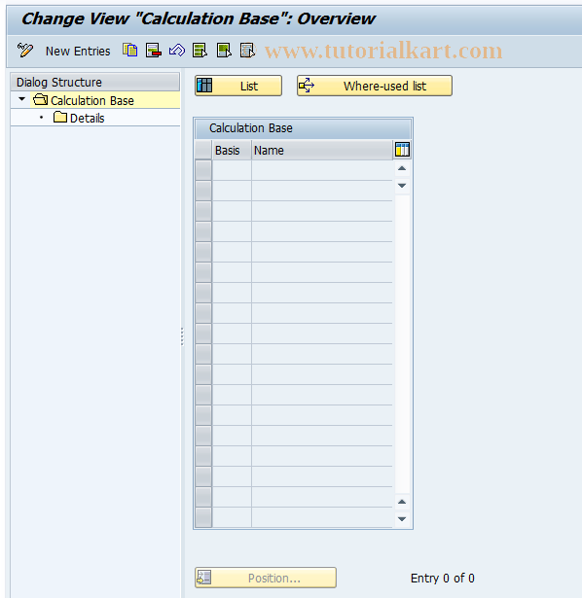Select the third table row via its row selector
Viewport: 582px width, 598px height.
coord(203,211)
